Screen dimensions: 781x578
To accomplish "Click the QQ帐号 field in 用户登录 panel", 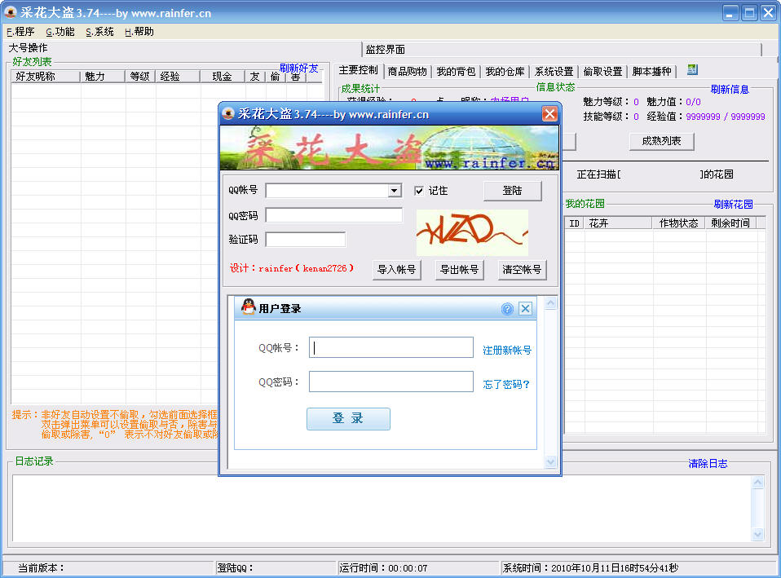I will (391, 347).
